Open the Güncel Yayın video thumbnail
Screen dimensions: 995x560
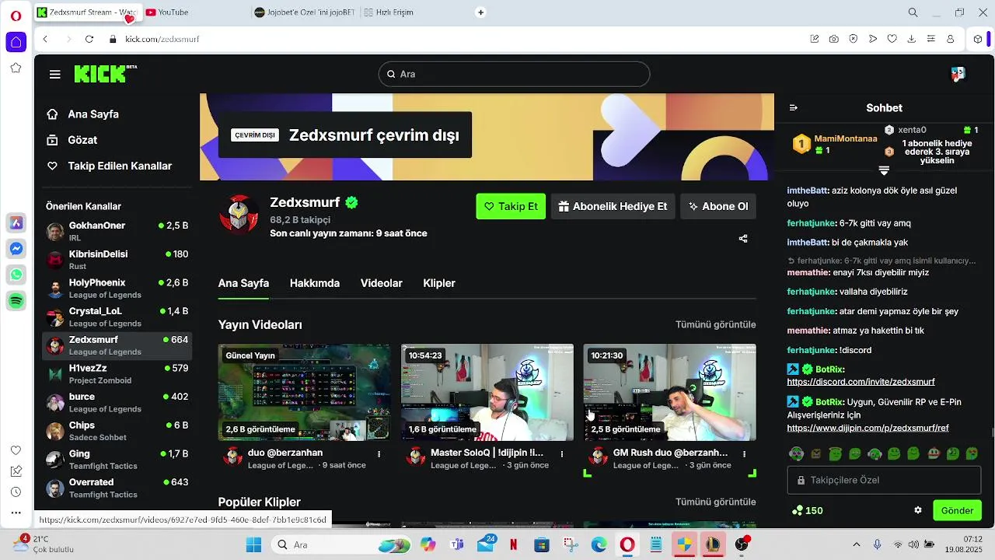(x=305, y=392)
